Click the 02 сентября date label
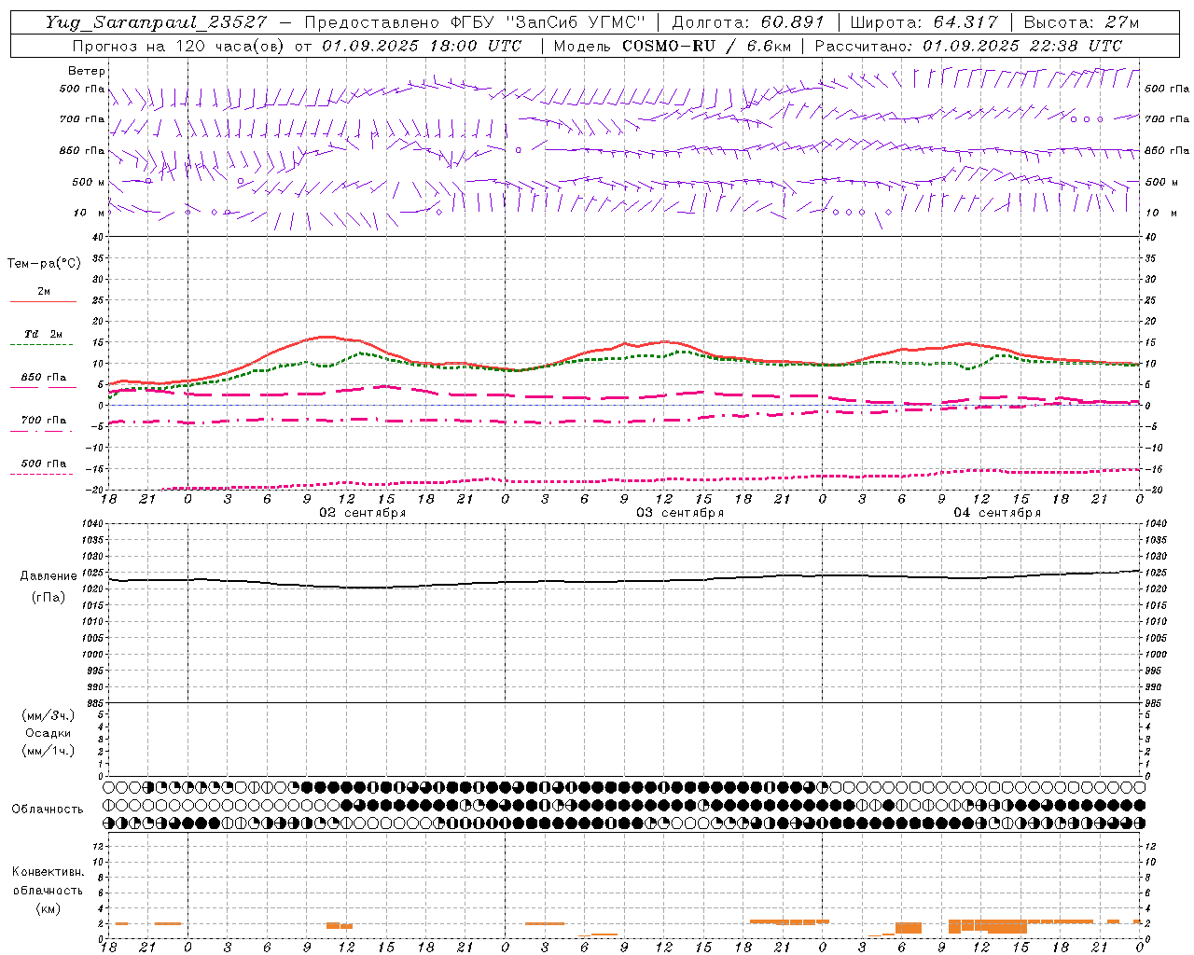The width and height of the screenshot is (1194, 955). [362, 513]
